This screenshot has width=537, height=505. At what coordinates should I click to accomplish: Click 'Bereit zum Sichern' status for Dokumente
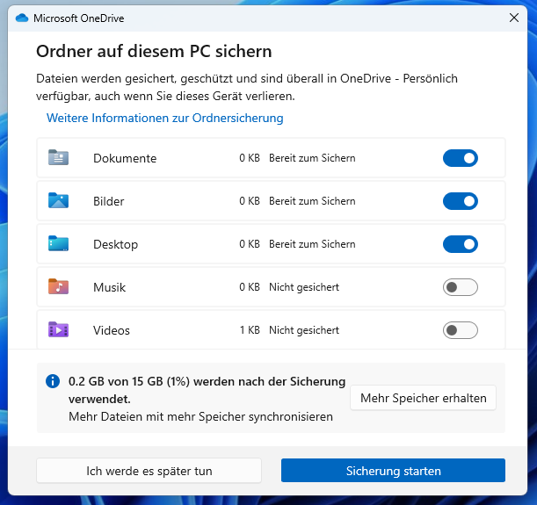tap(312, 158)
